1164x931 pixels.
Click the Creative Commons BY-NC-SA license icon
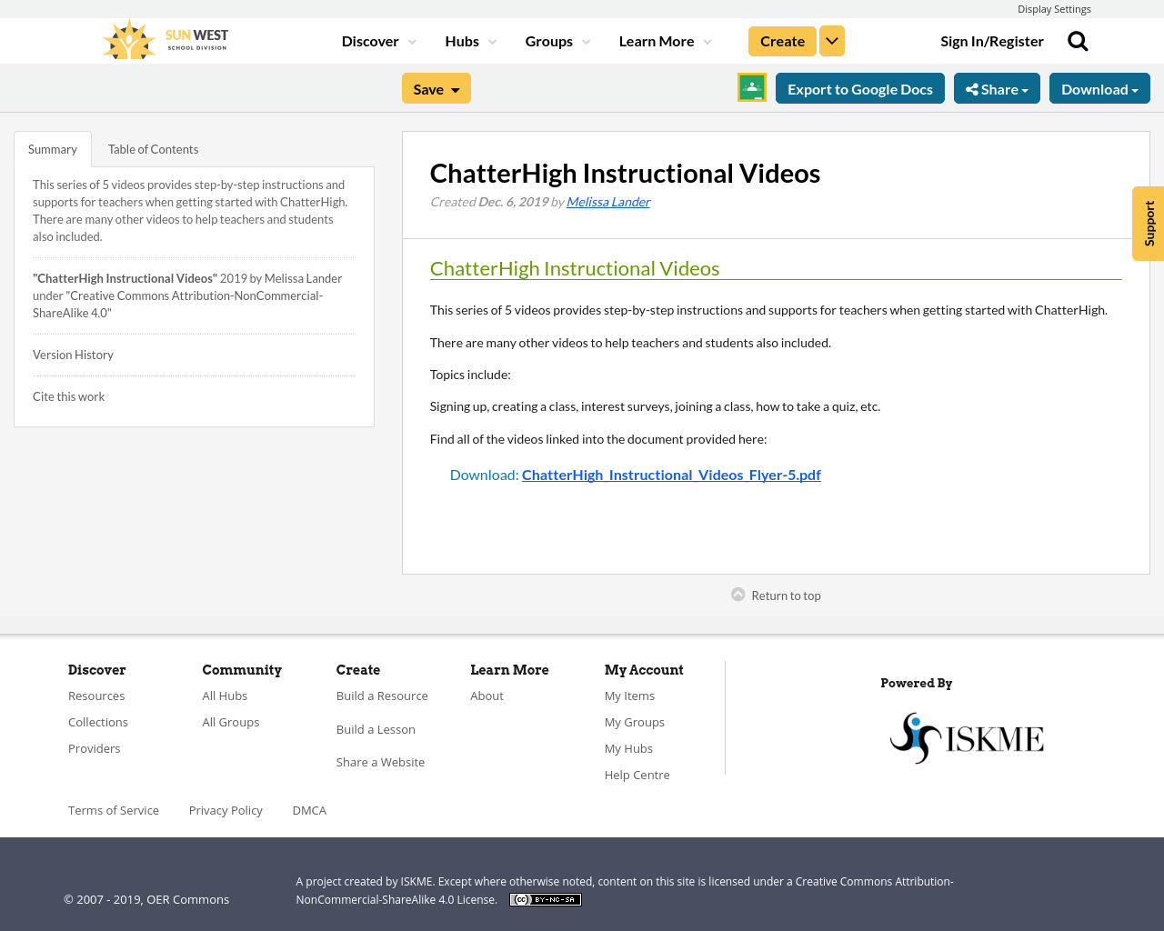pos(545,898)
